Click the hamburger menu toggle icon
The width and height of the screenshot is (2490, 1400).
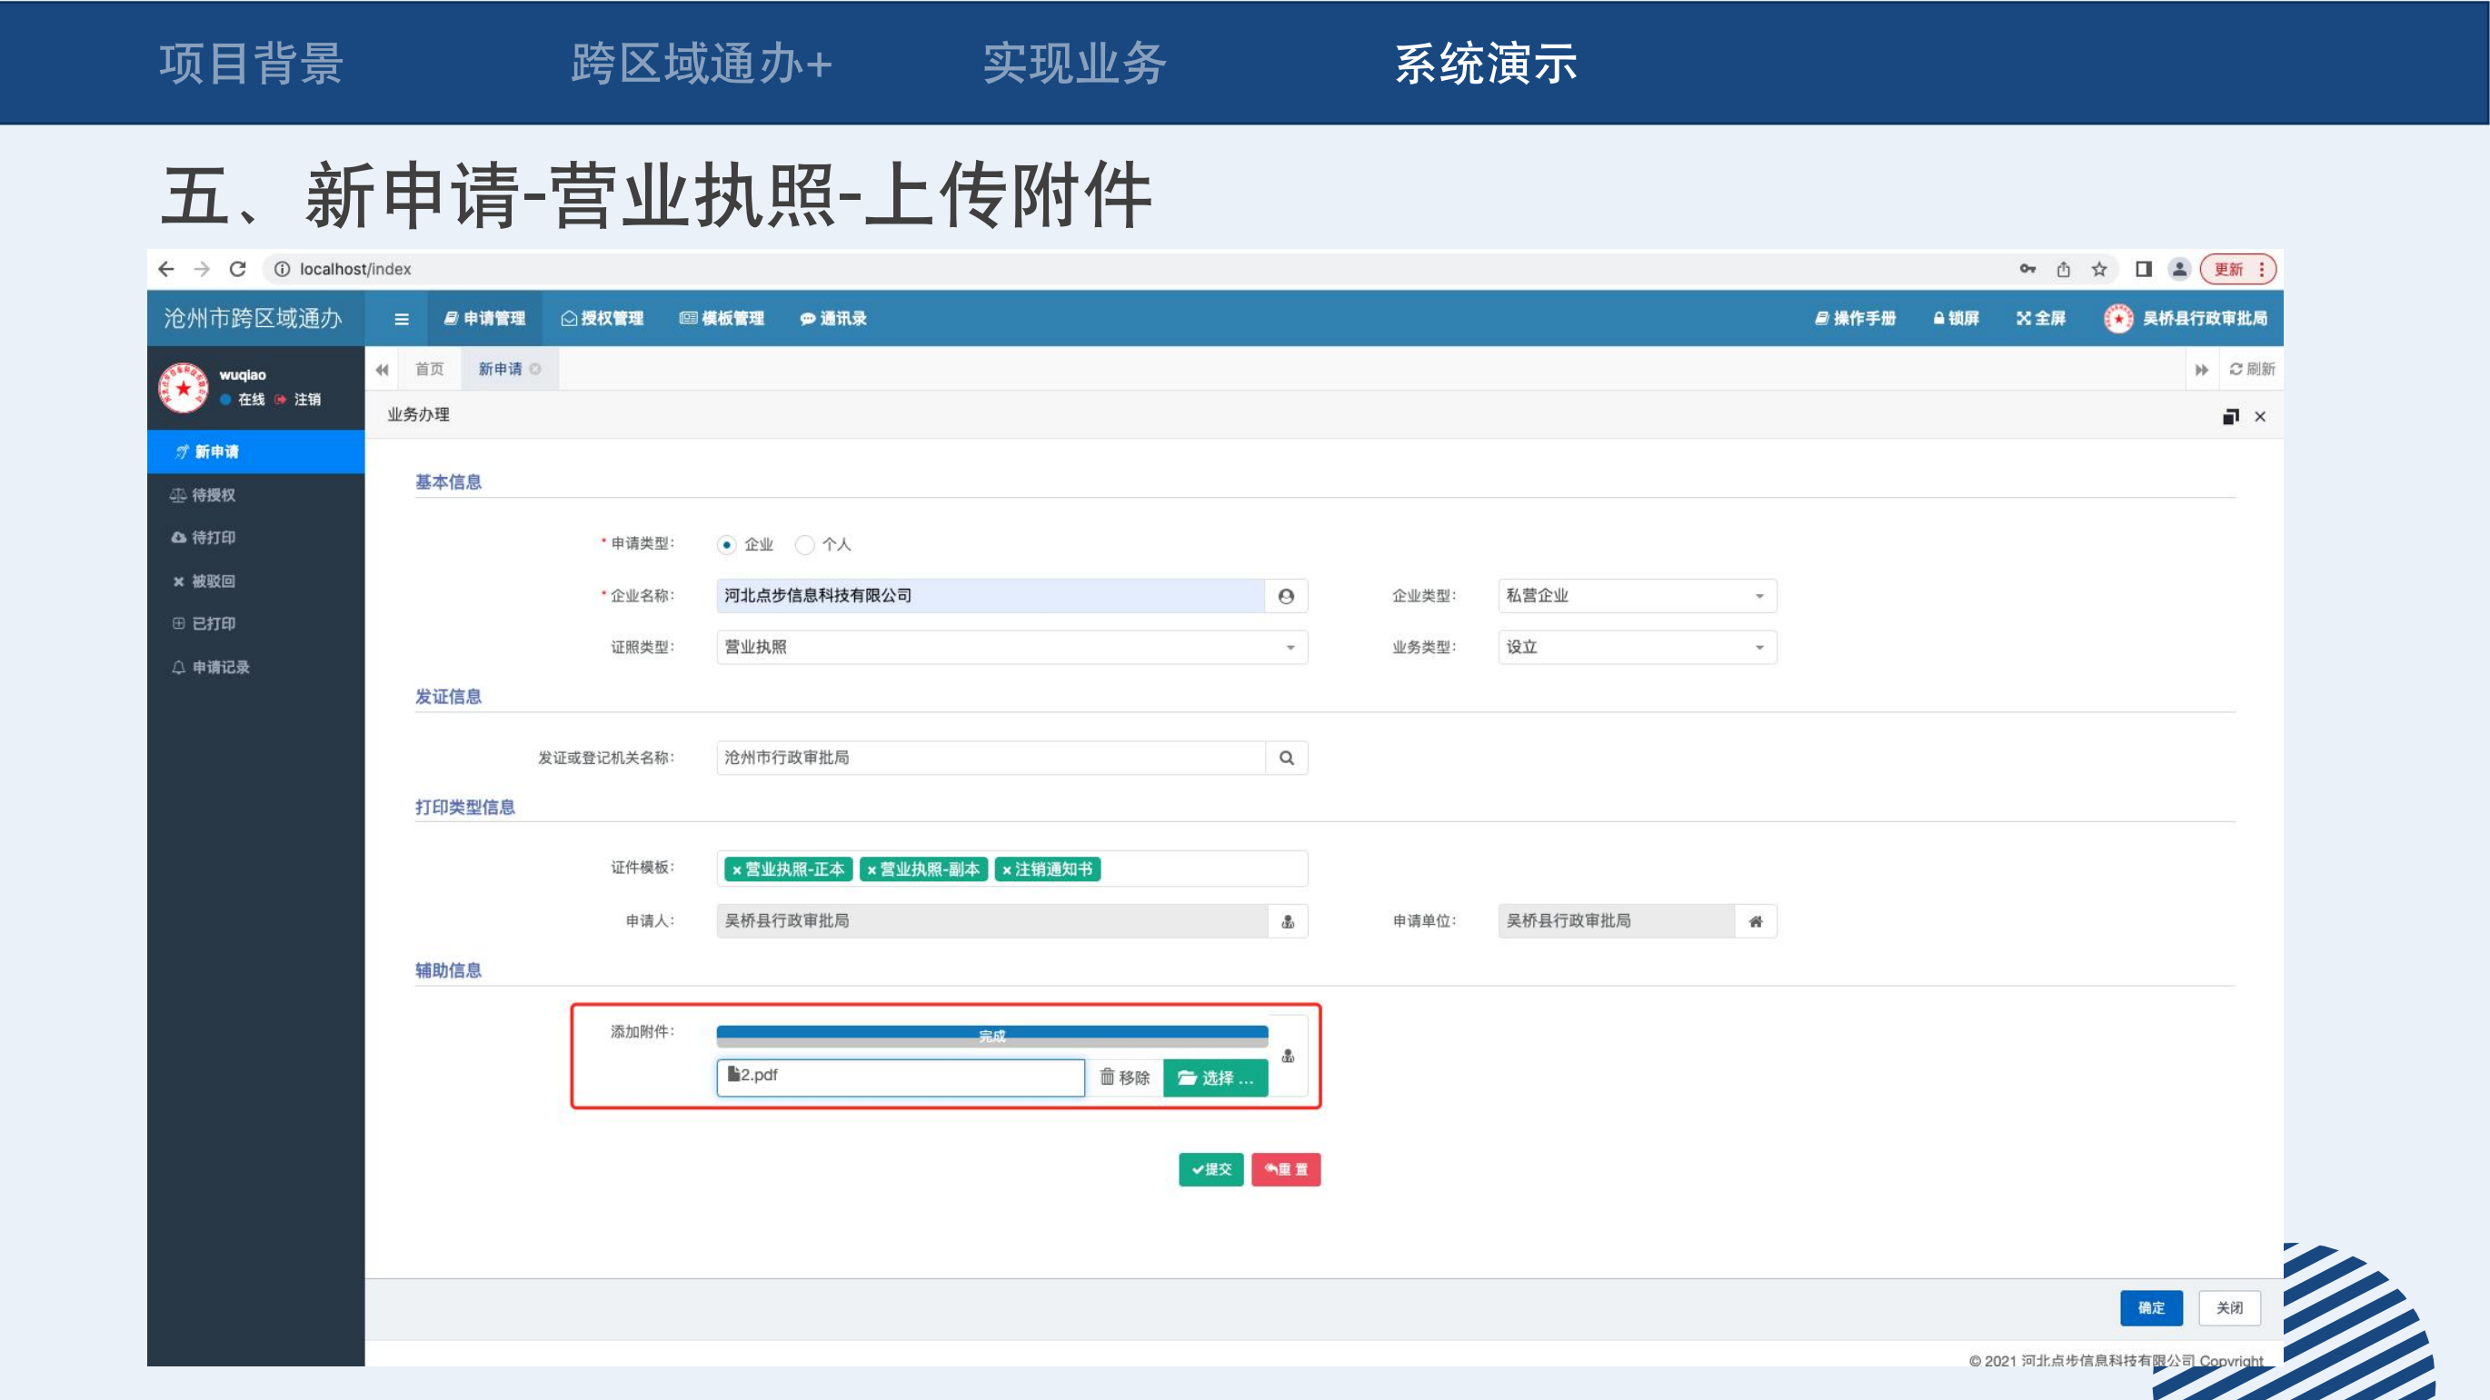(x=401, y=319)
